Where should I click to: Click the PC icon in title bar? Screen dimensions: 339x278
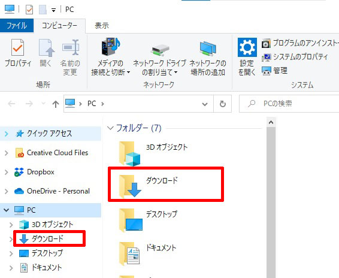pyautogui.click(x=10, y=9)
